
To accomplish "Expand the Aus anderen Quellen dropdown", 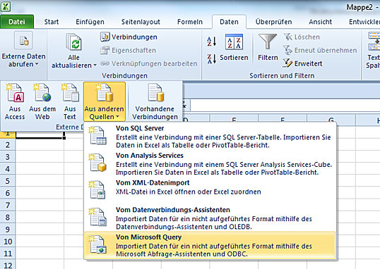I will pyautogui.click(x=105, y=101).
